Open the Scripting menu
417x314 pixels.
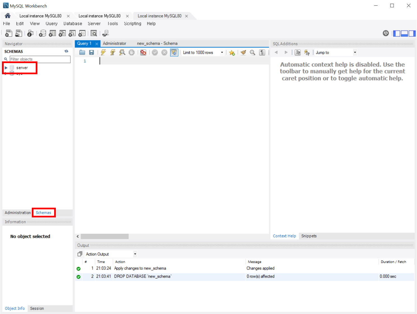coord(133,24)
